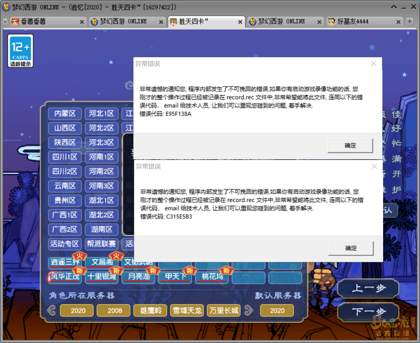This screenshot has width=420, height=343.
Task: Open the 活动专区 region
Action: point(65,244)
